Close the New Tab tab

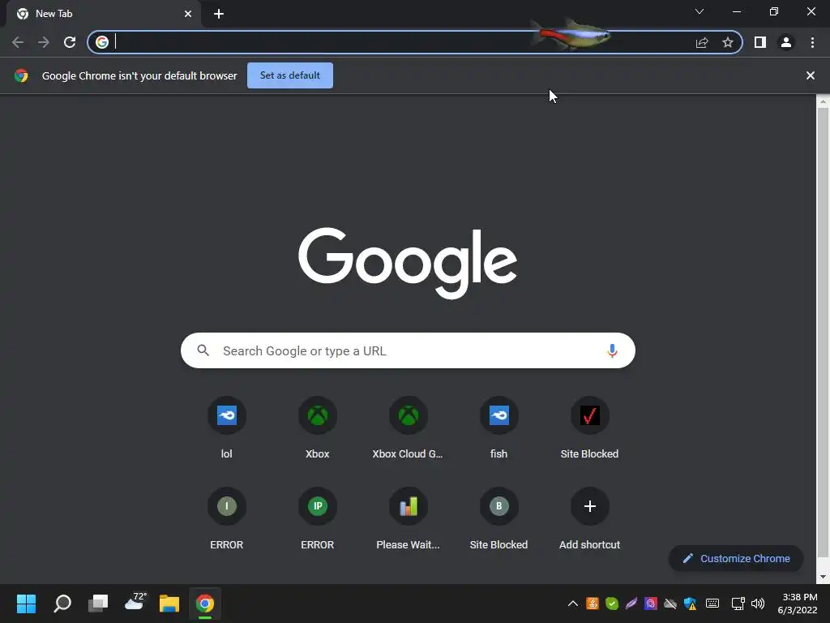(188, 14)
